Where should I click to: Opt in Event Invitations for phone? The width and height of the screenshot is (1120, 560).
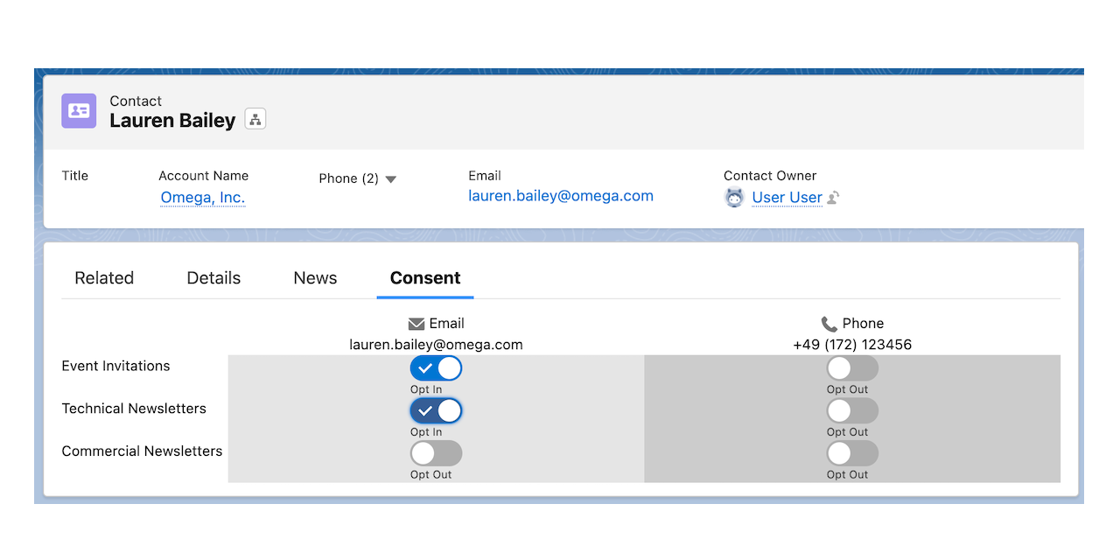coord(850,367)
